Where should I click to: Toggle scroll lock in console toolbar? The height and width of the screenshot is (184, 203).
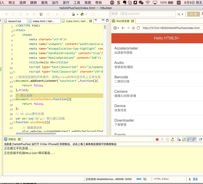click(x=184, y=139)
